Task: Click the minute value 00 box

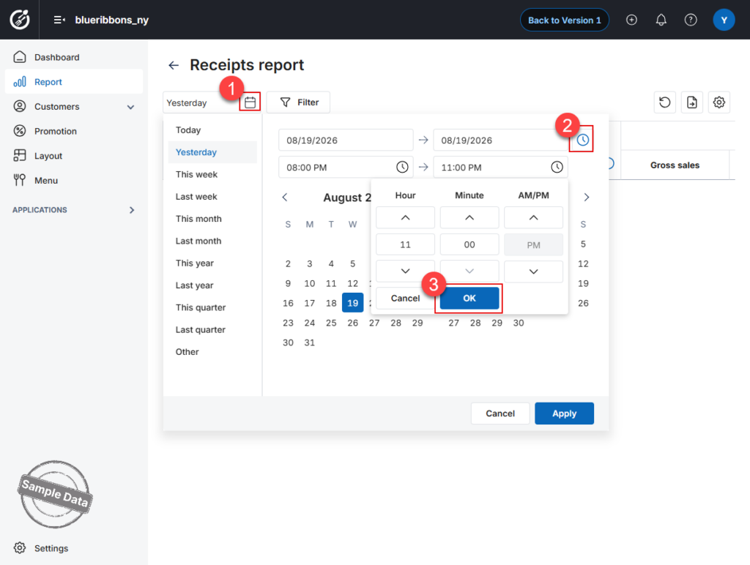Action: pos(469,244)
